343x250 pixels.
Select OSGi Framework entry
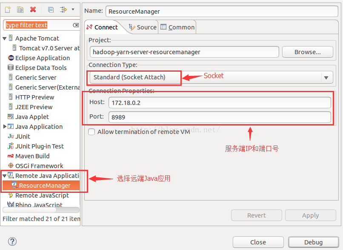pyautogui.click(x=39, y=166)
